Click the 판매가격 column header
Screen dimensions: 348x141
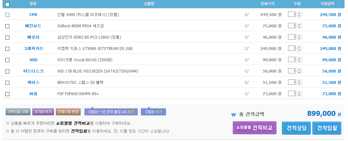pyautogui.click(x=267, y=4)
